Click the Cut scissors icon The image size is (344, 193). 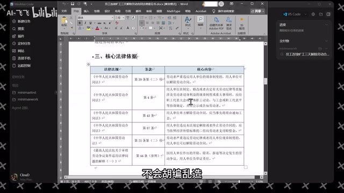(71, 18)
